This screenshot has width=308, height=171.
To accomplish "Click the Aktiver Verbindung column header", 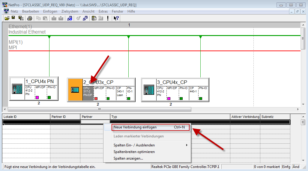I will point(245,117).
